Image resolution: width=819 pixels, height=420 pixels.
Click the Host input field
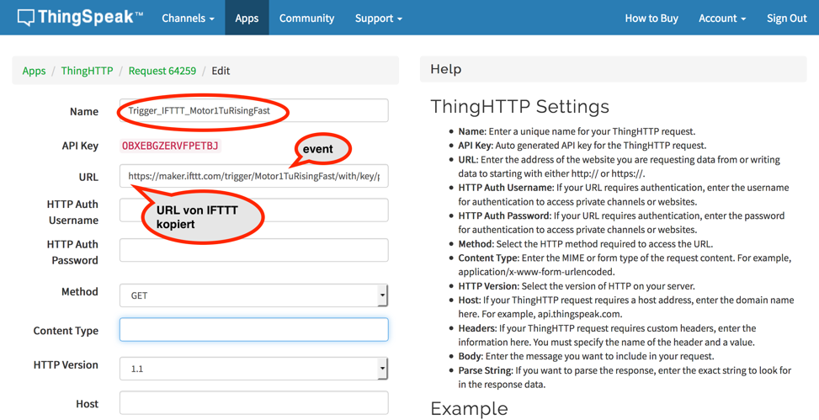click(x=253, y=404)
